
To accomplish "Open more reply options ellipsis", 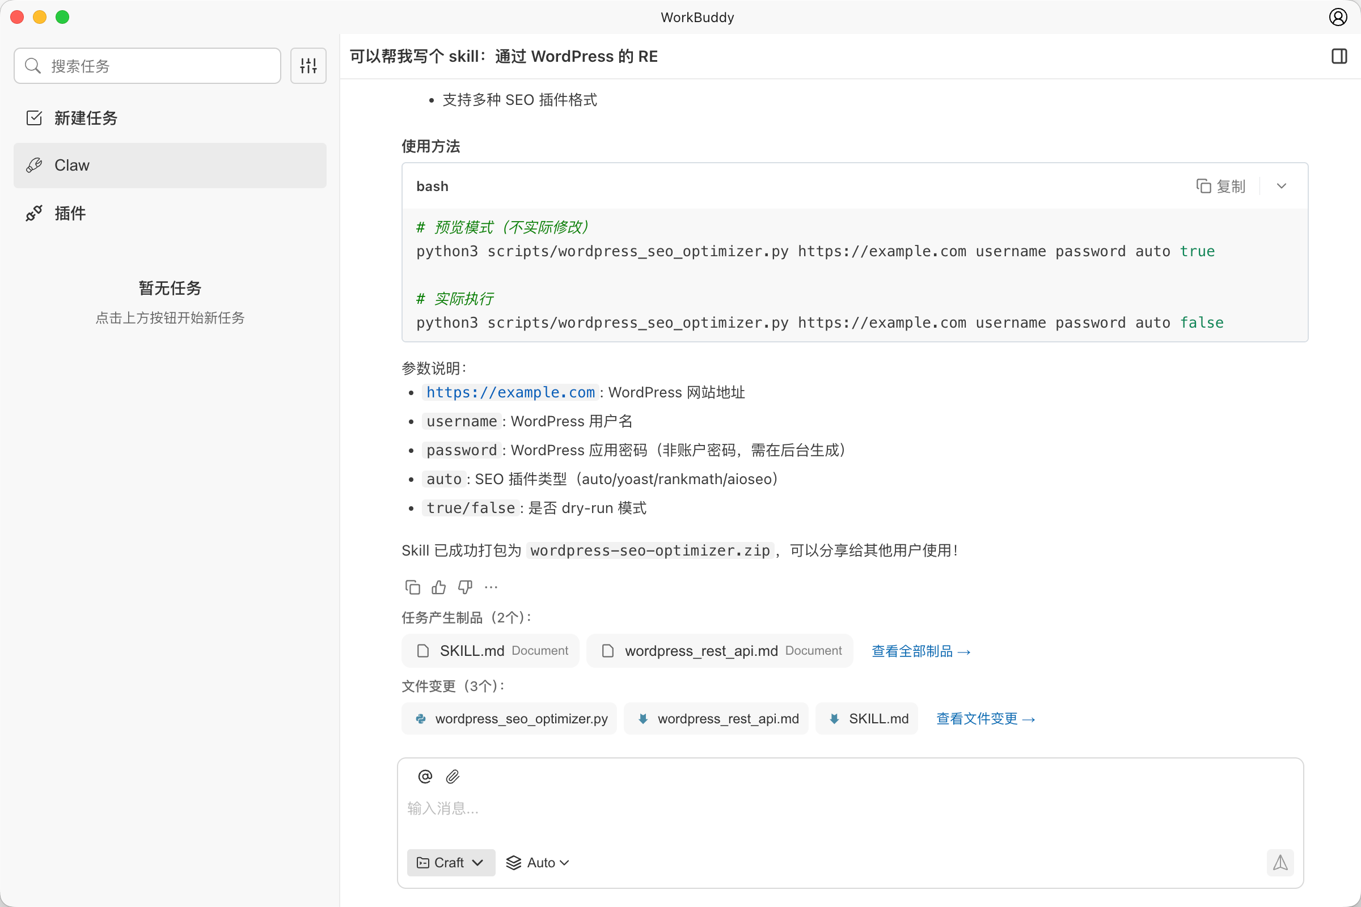I will (491, 588).
